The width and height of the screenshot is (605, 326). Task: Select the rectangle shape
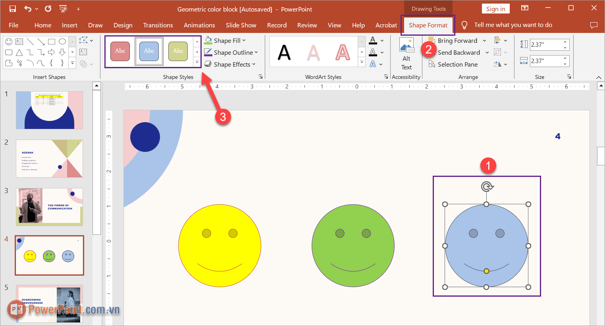coord(52,41)
